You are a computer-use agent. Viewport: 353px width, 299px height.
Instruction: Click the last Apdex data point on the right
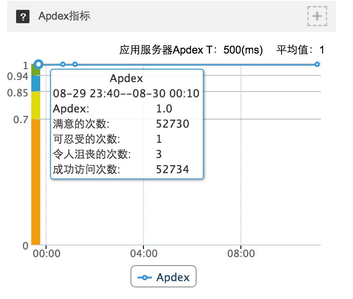point(317,65)
